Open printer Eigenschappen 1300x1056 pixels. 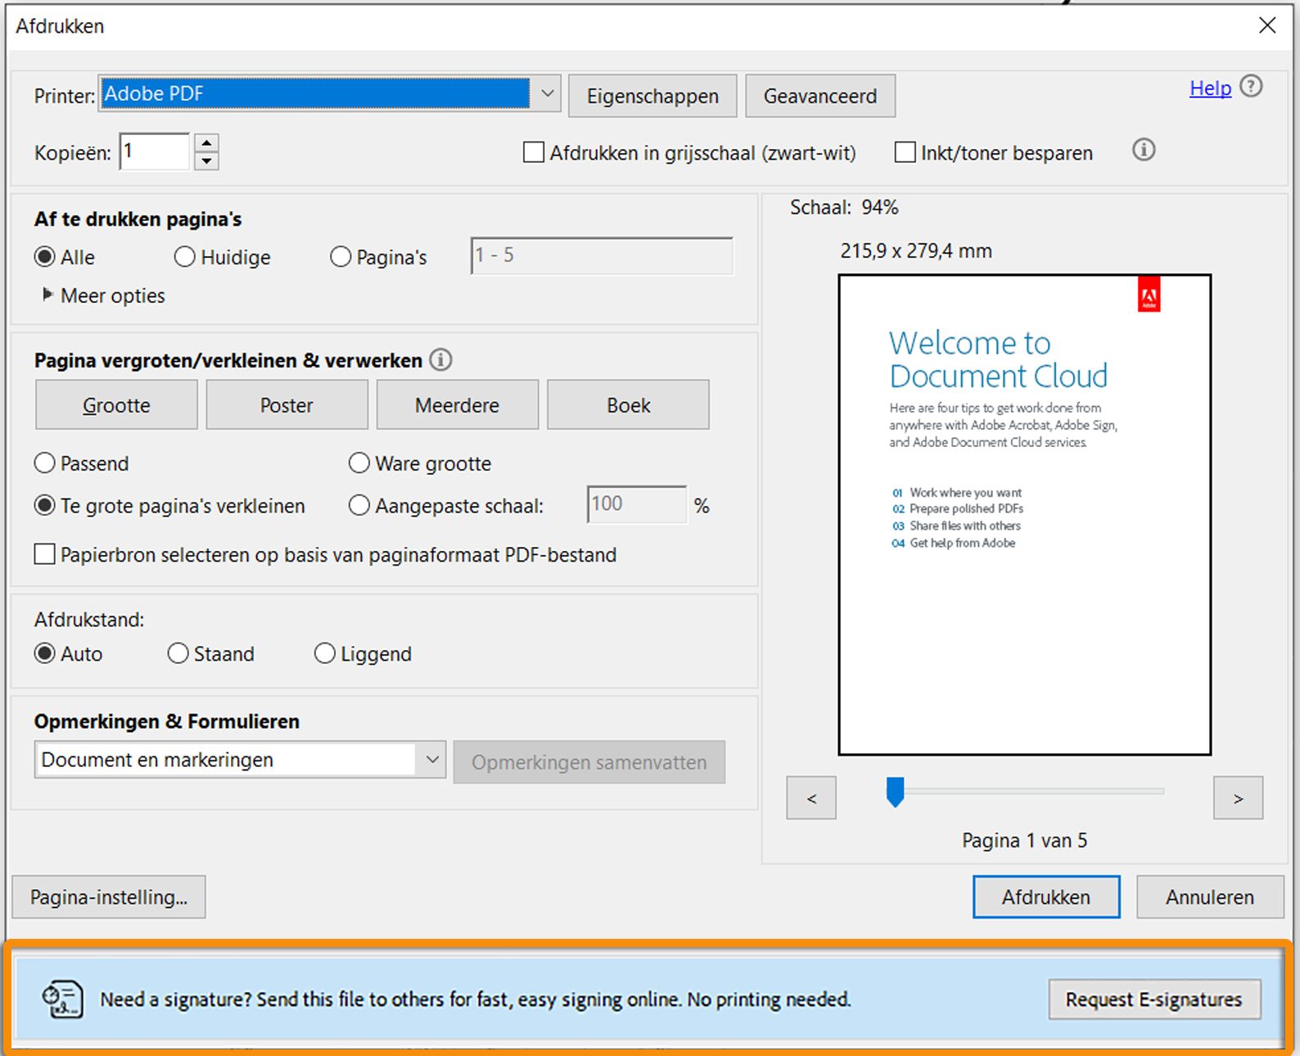(652, 96)
